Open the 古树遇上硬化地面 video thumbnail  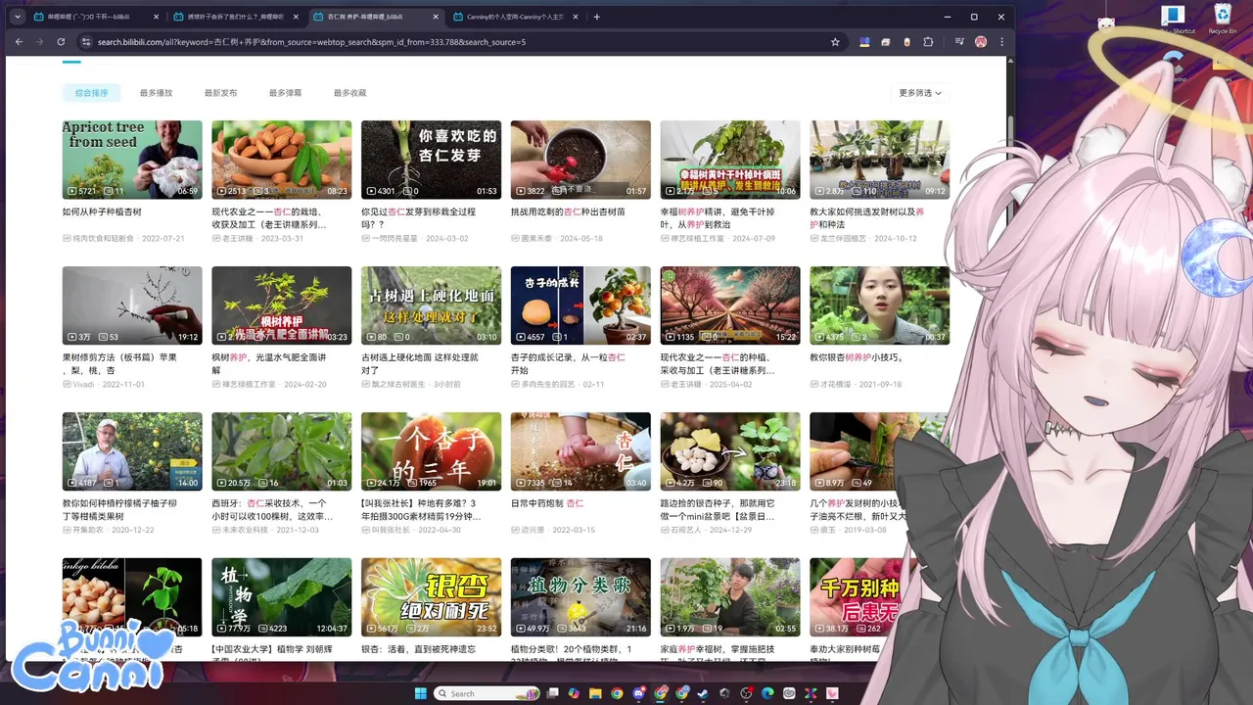click(x=431, y=305)
